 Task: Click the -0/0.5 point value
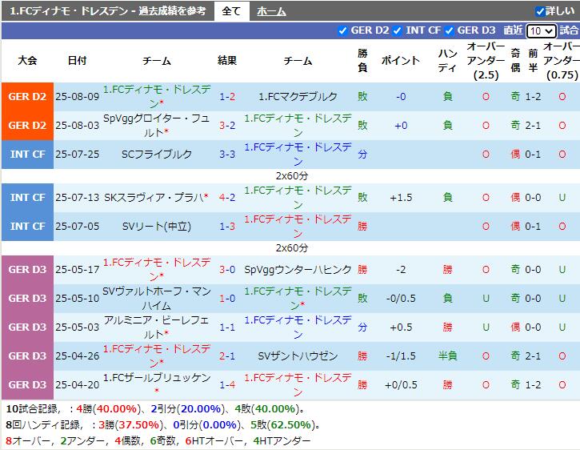point(401,299)
